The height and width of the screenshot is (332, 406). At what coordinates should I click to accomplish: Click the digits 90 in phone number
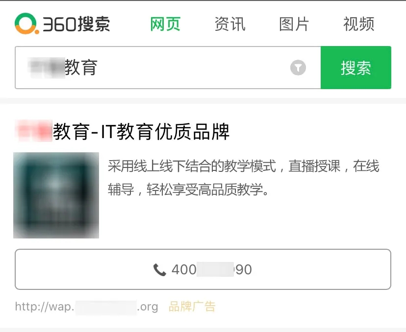coord(243,270)
